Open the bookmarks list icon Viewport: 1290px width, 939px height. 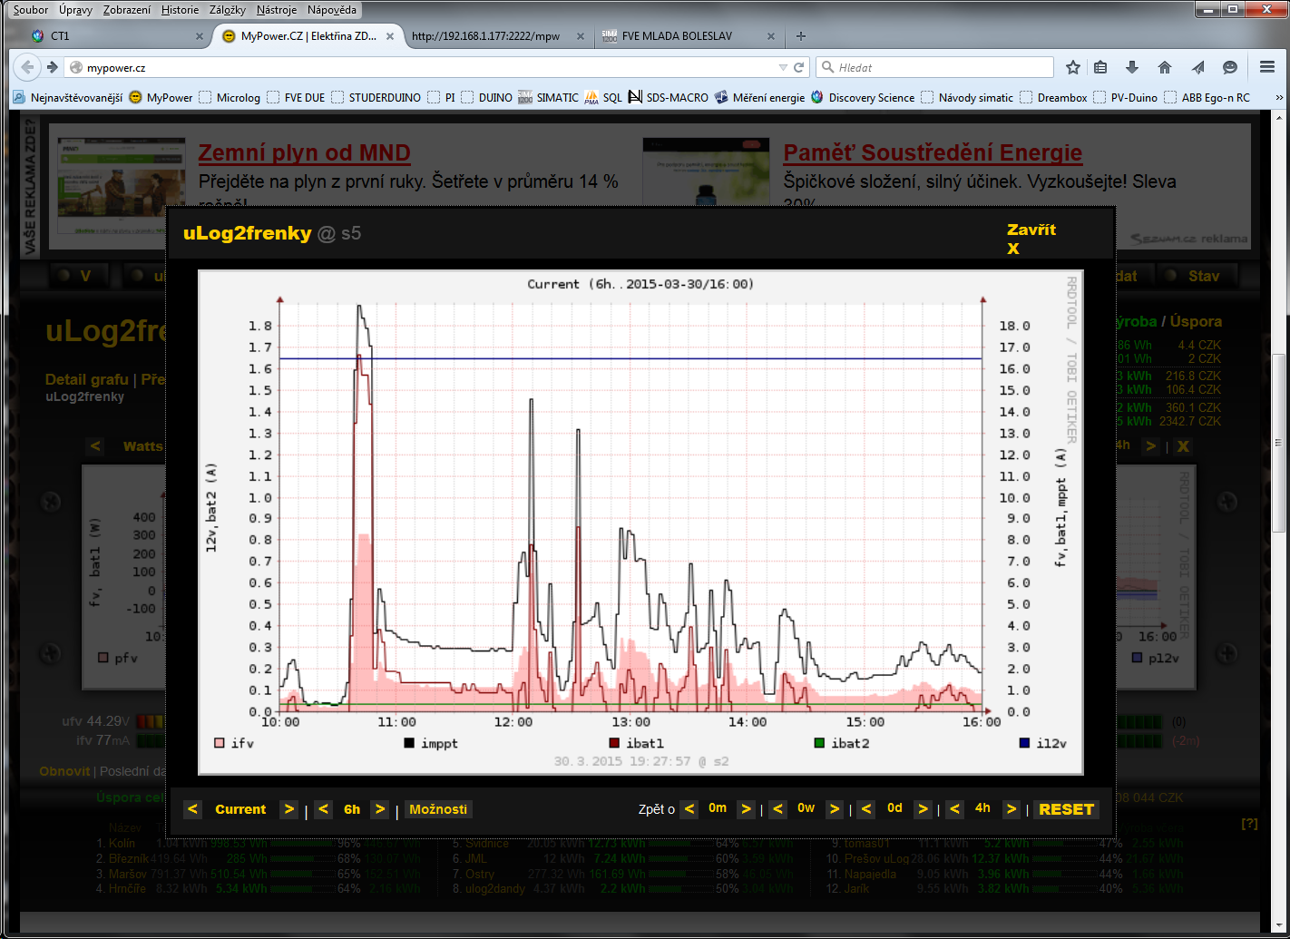1100,67
